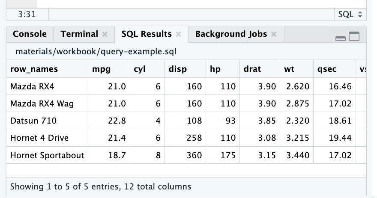Click the query-example.sql file path label

click(x=96, y=52)
